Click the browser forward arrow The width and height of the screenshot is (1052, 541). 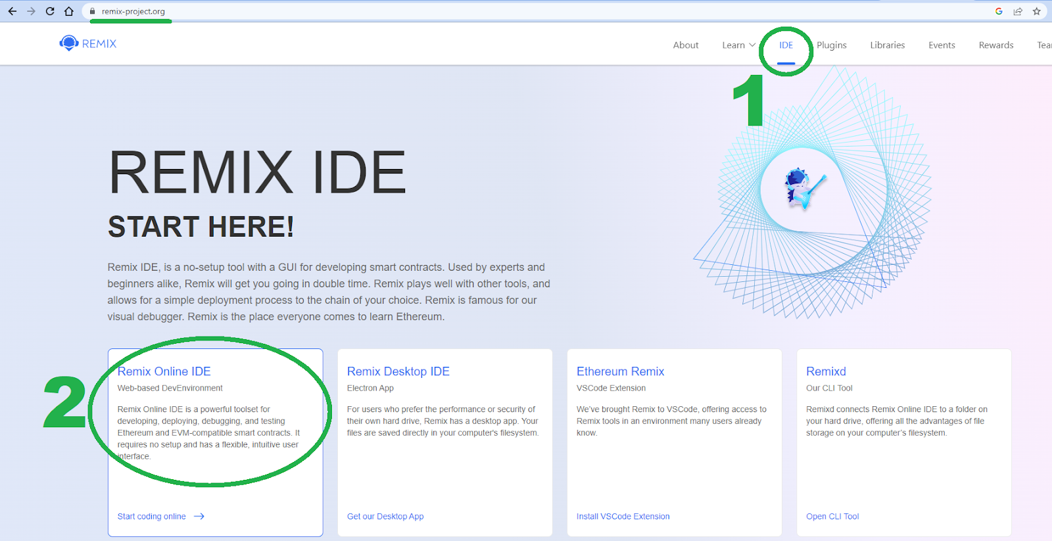(31, 11)
